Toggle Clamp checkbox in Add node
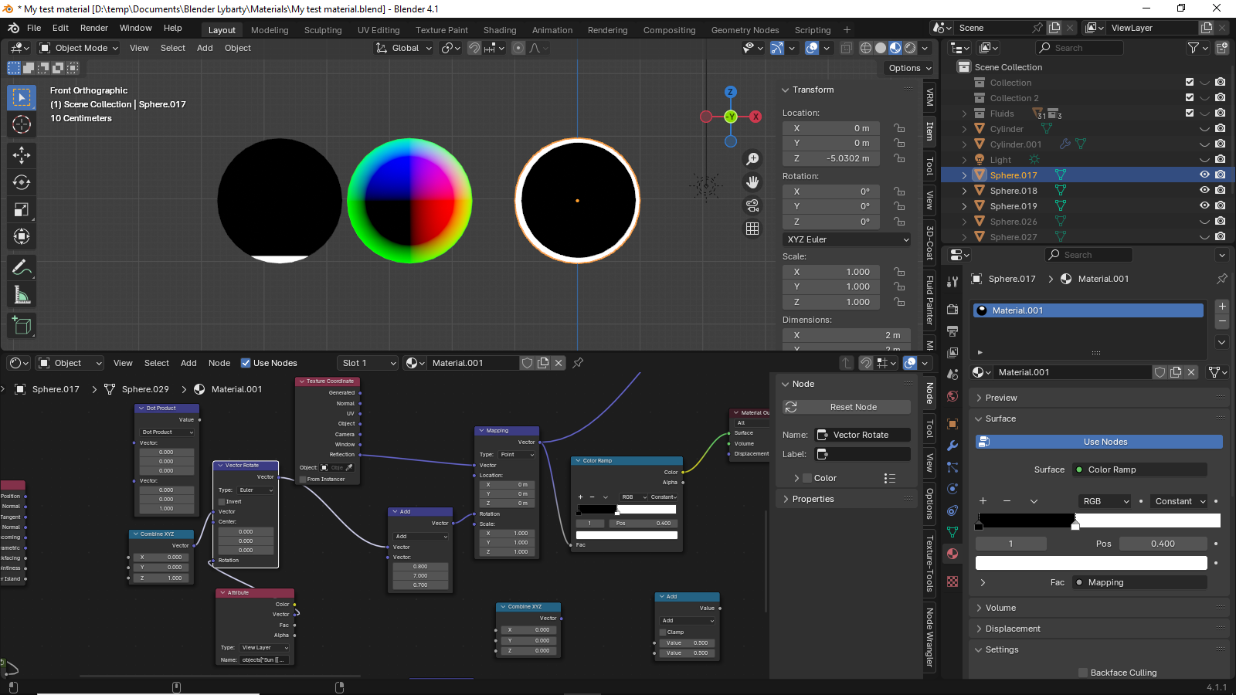Viewport: 1236px width, 695px height. [663, 632]
